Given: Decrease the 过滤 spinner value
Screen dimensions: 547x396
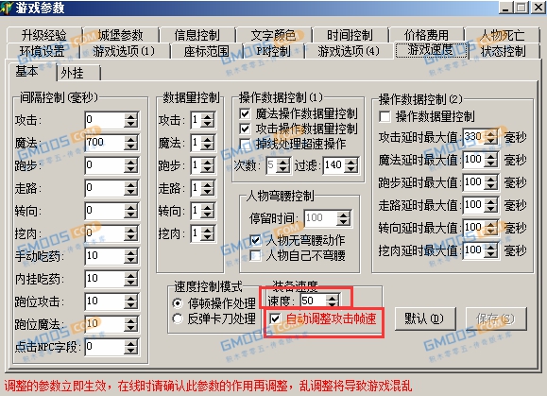Looking at the screenshot, I should [350, 169].
